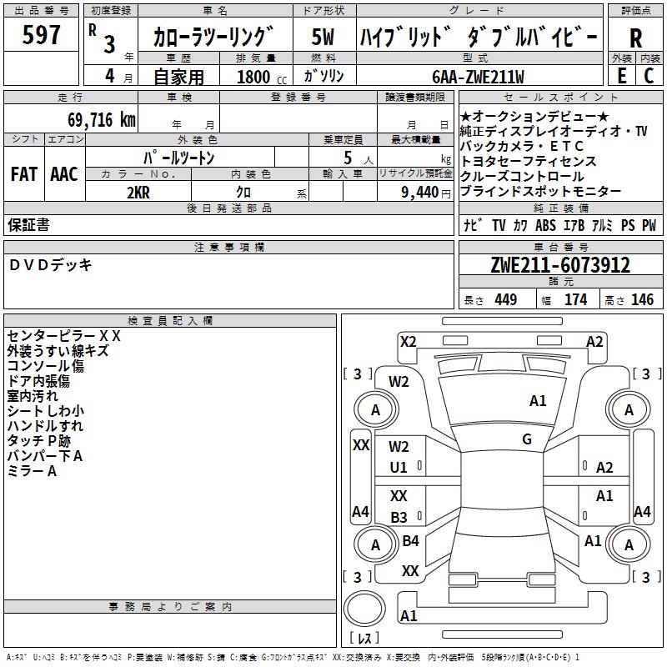The height and width of the screenshot is (667, 667).
Task: Click the exterior grade "E"
Action: click(x=621, y=75)
